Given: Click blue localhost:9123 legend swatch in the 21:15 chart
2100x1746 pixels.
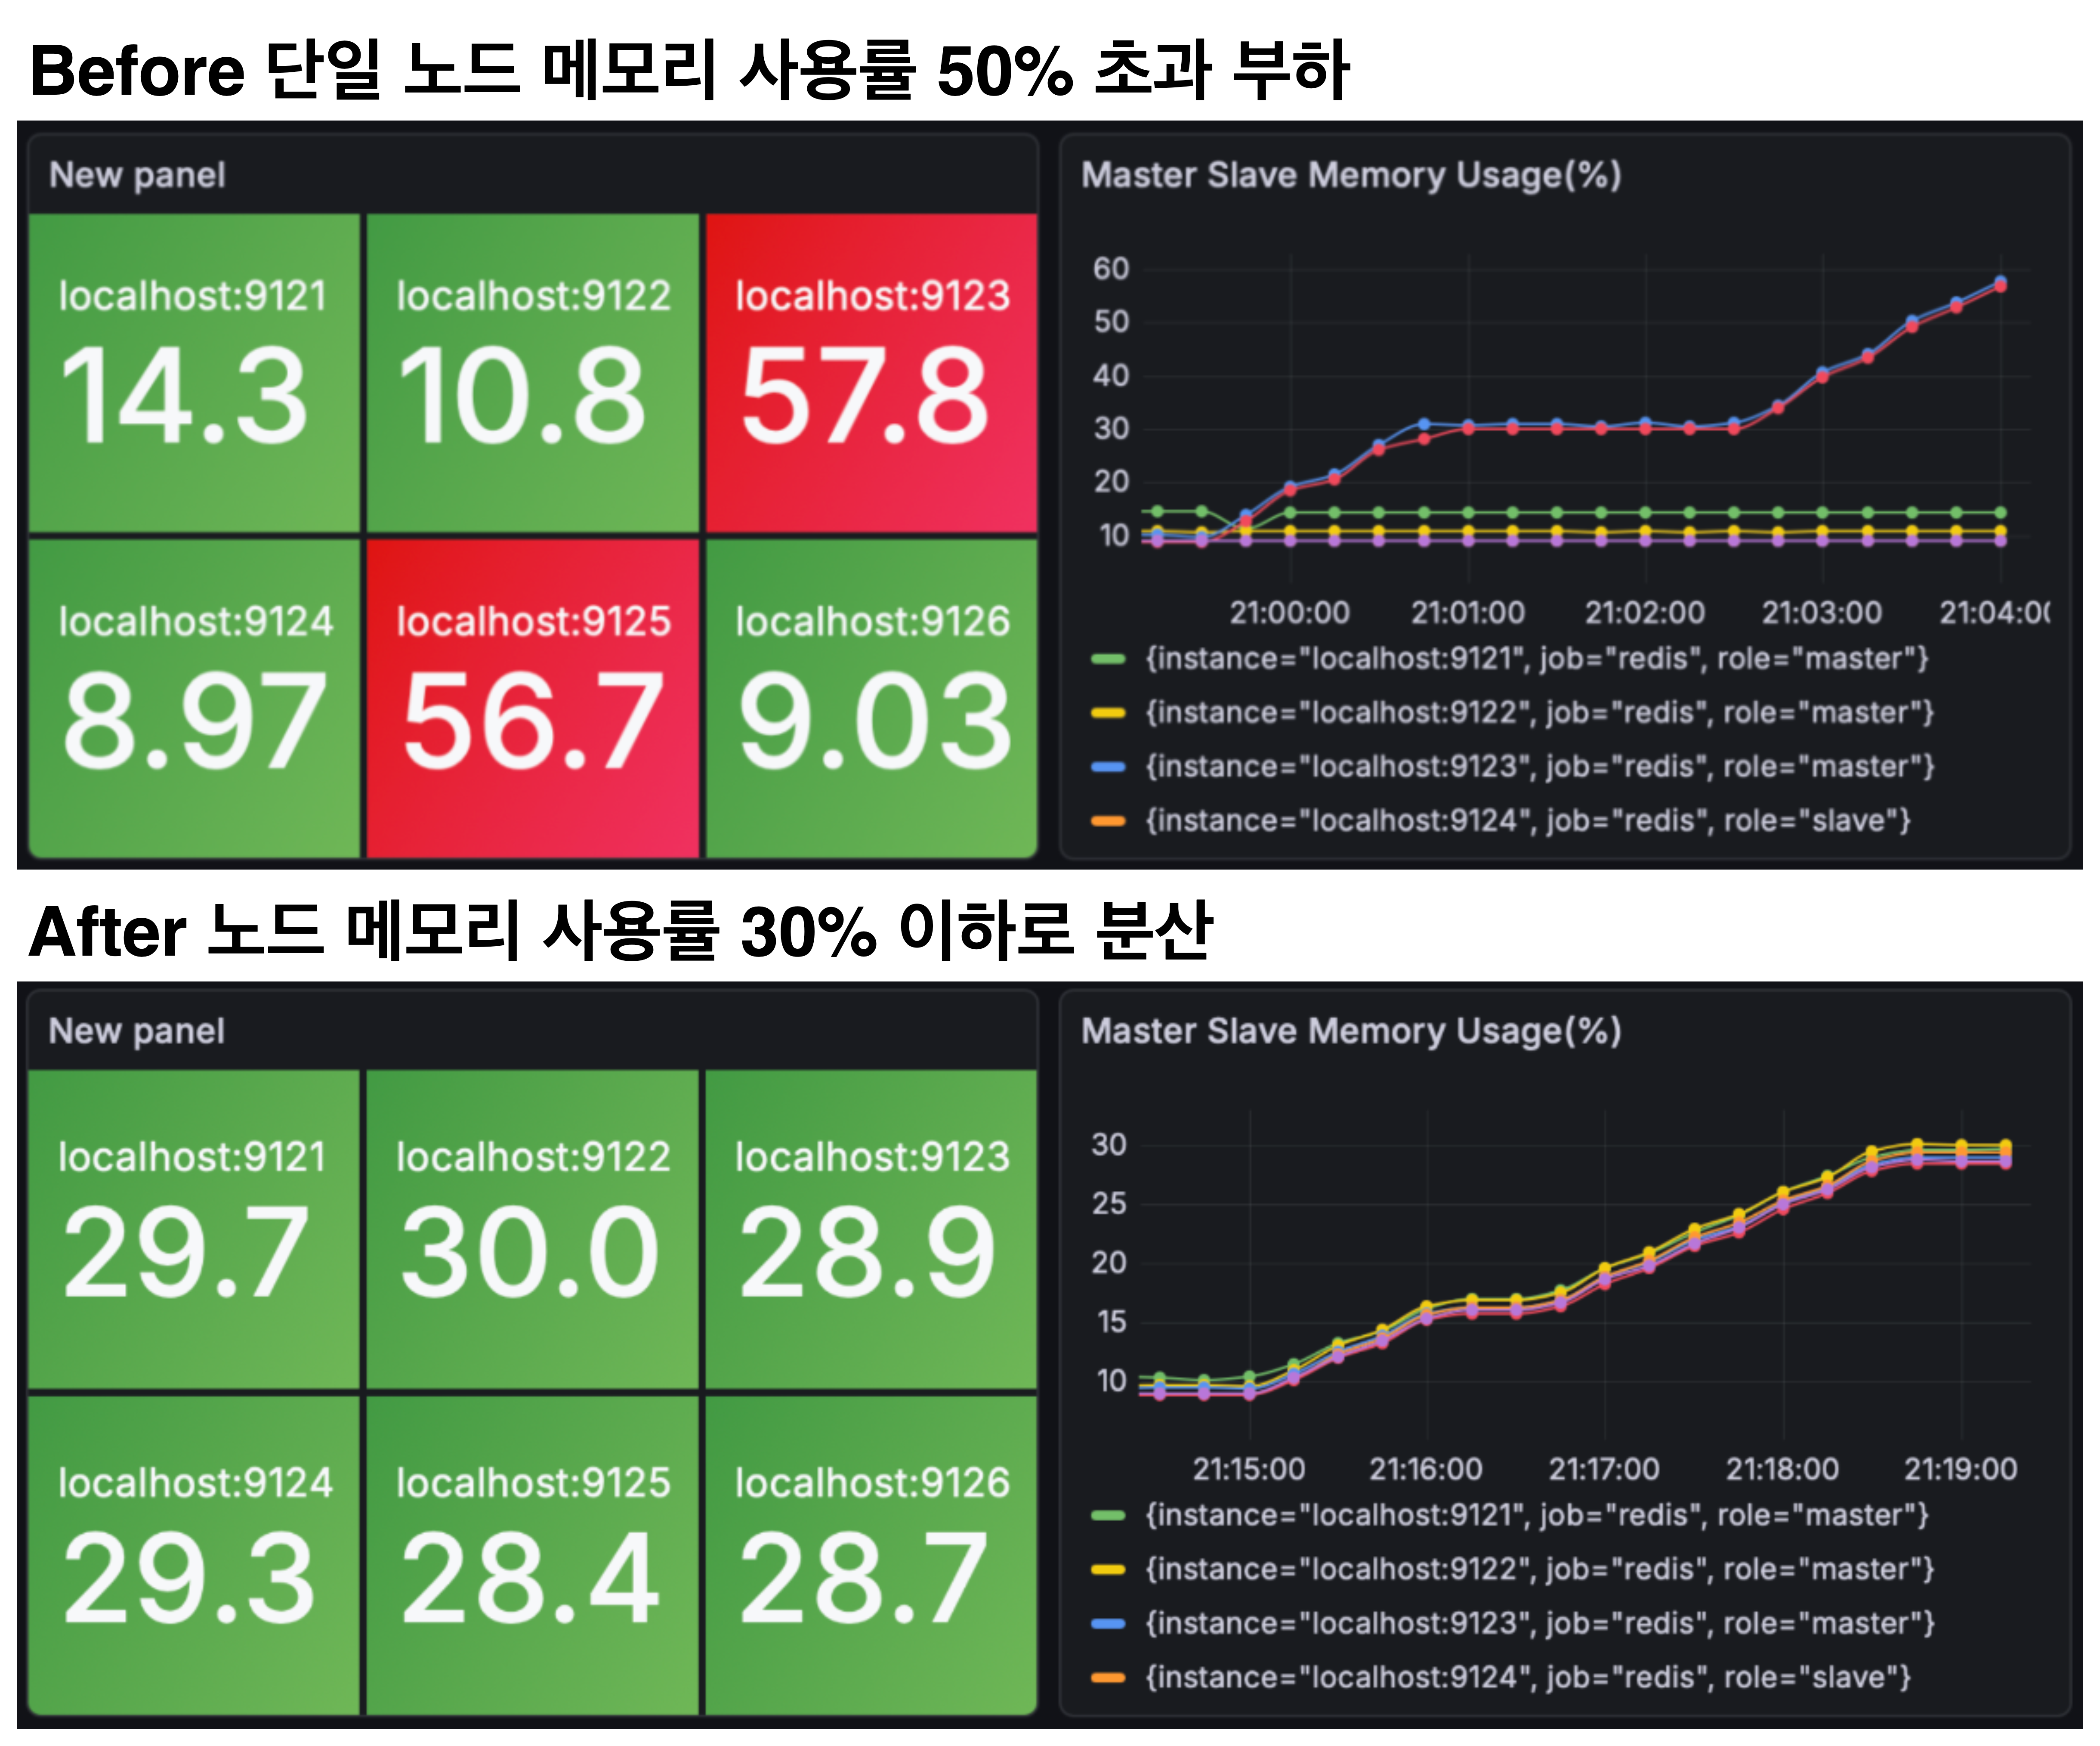Looking at the screenshot, I should [1108, 1624].
